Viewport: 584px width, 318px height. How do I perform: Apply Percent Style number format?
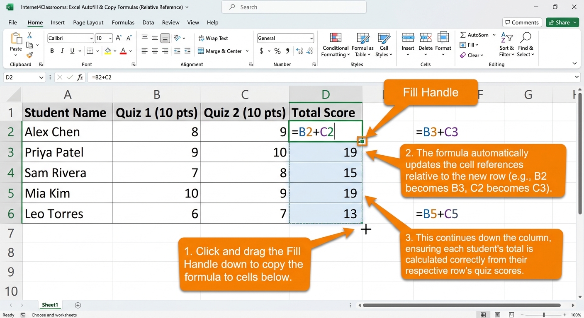tap(277, 51)
